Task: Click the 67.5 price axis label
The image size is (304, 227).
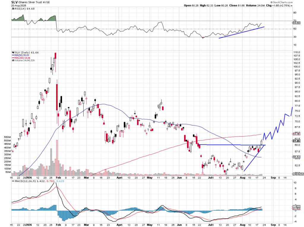Action: [x=297, y=127]
